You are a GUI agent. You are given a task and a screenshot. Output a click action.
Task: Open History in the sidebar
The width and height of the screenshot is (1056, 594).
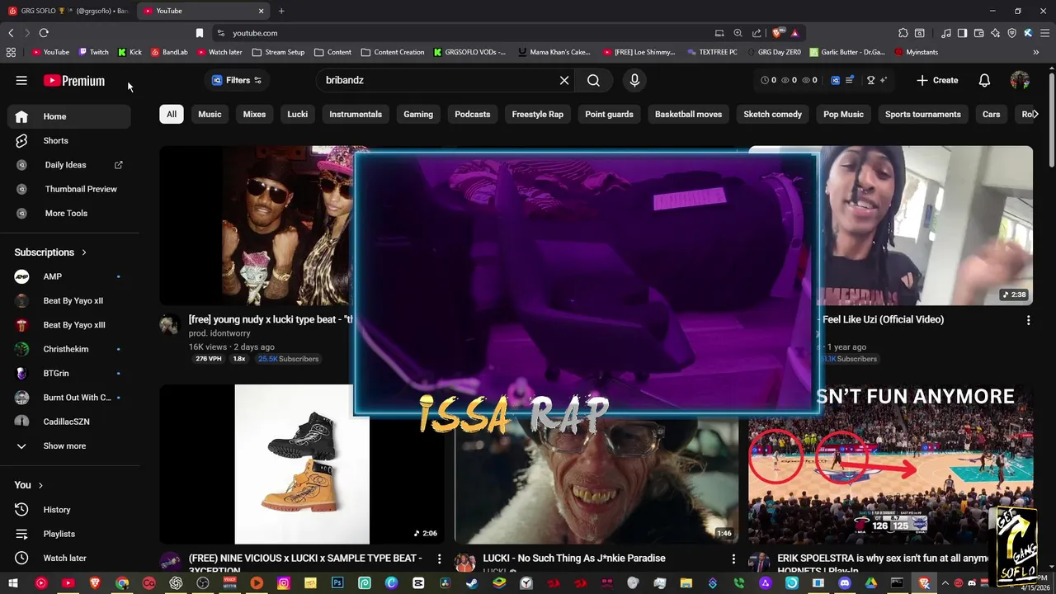(x=69, y=510)
